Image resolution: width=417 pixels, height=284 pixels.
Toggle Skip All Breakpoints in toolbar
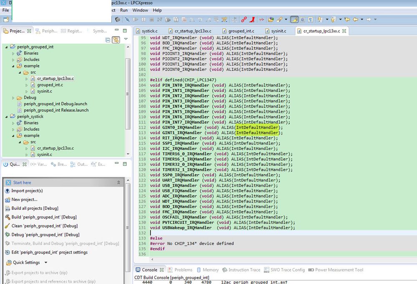tap(127, 20)
